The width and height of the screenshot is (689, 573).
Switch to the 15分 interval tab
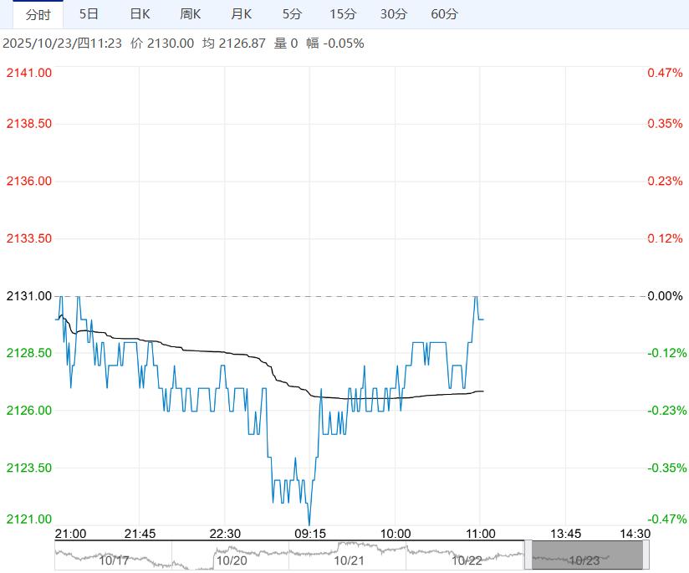tap(343, 14)
